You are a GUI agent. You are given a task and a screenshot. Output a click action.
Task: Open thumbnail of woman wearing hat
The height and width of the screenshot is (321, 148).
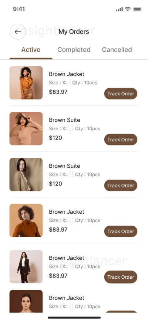[26, 128]
